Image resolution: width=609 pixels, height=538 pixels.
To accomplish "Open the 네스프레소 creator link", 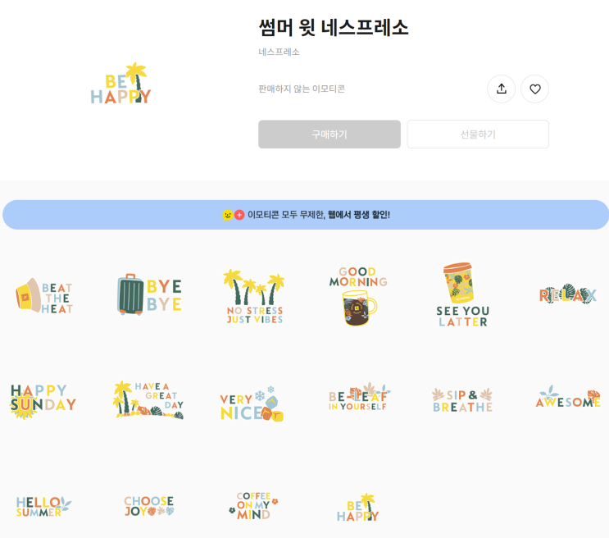I will coord(279,52).
